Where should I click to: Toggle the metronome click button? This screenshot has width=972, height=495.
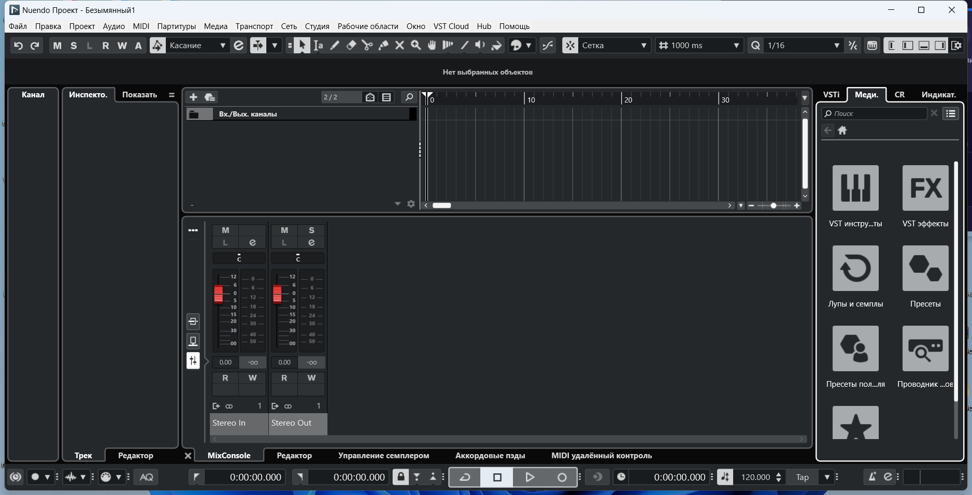pyautogui.click(x=873, y=477)
